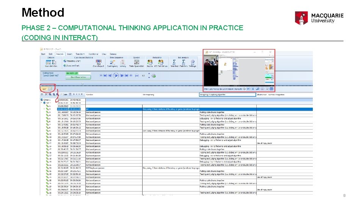The height and width of the screenshot is (204, 364).
Task: Click the clock icon in video window
Action: coord(244,89)
